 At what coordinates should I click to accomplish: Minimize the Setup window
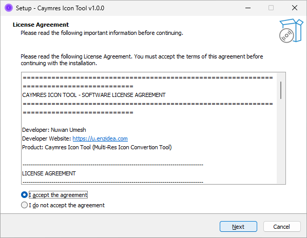tap(248, 8)
